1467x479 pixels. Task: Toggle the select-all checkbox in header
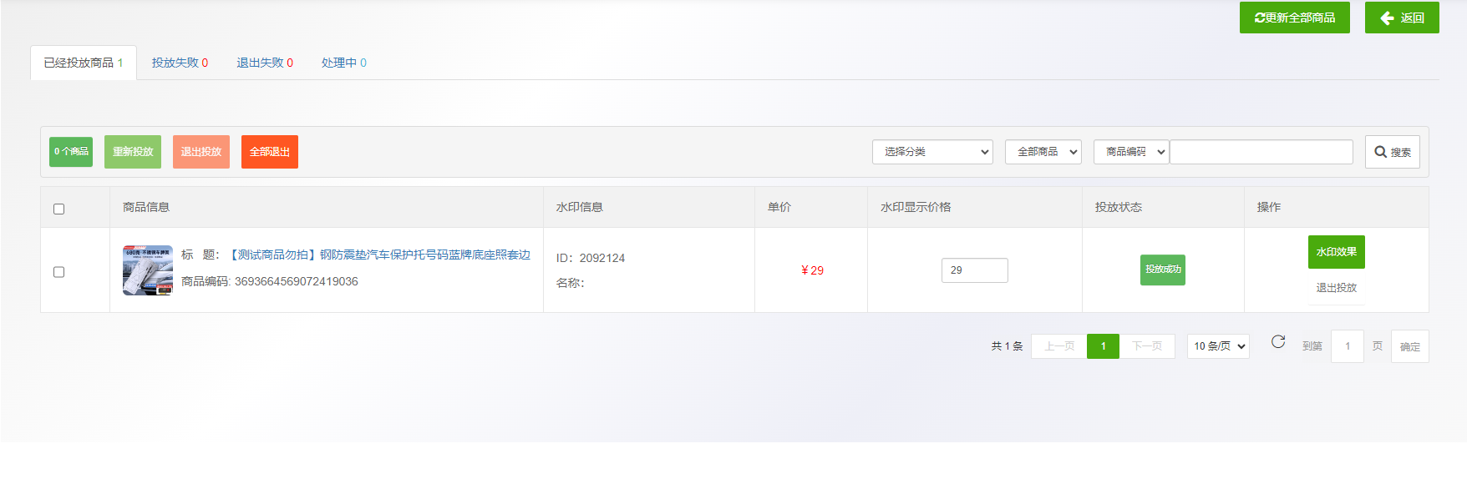click(59, 209)
